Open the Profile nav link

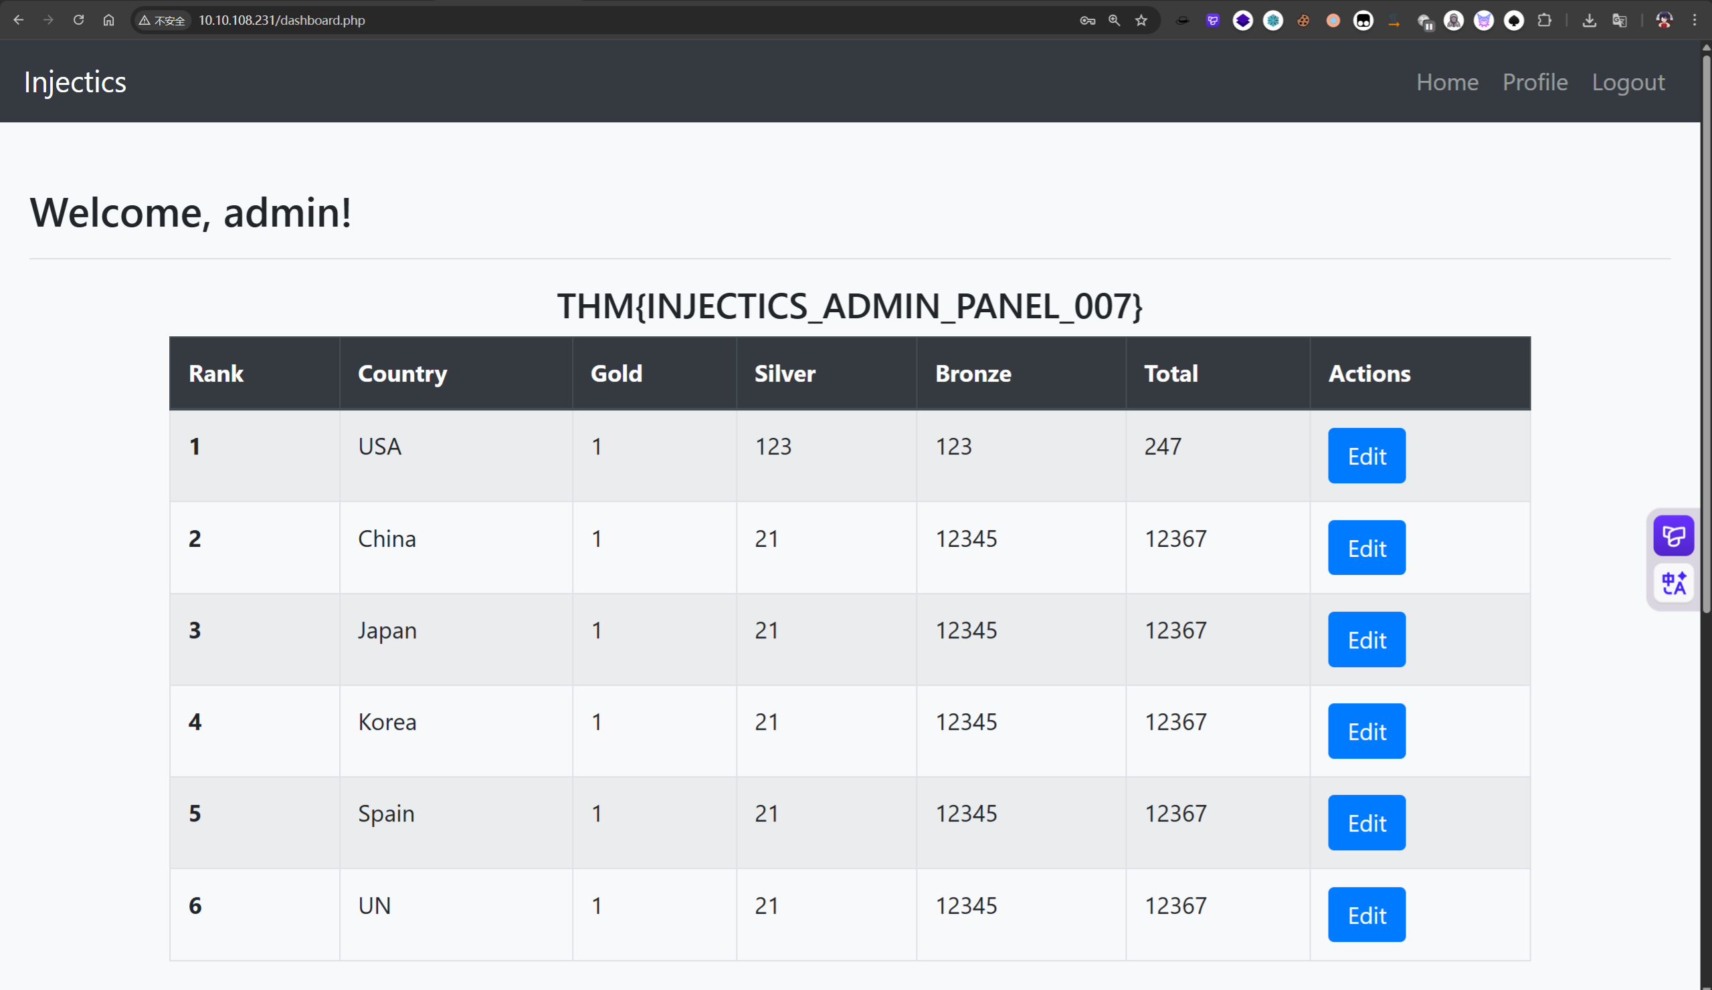pyautogui.click(x=1535, y=82)
